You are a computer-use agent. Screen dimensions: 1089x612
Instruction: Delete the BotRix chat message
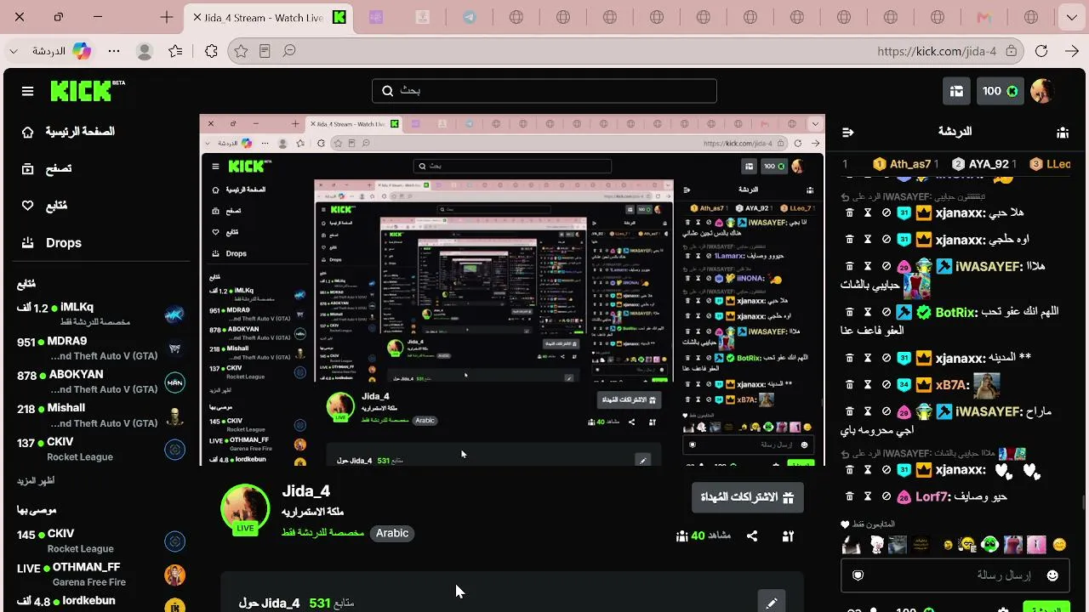[x=849, y=312]
